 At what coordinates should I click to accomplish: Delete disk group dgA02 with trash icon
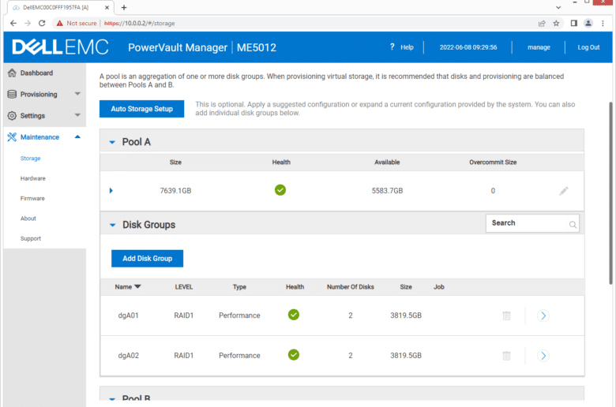[506, 356]
